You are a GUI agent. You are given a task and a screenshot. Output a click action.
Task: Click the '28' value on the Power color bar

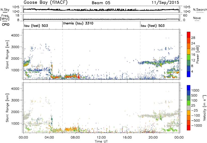pos(193,38)
